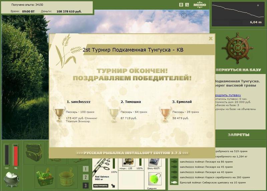Click the gold trophy of sanchezzzz
The width and height of the screenshot is (267, 191).
(59, 114)
